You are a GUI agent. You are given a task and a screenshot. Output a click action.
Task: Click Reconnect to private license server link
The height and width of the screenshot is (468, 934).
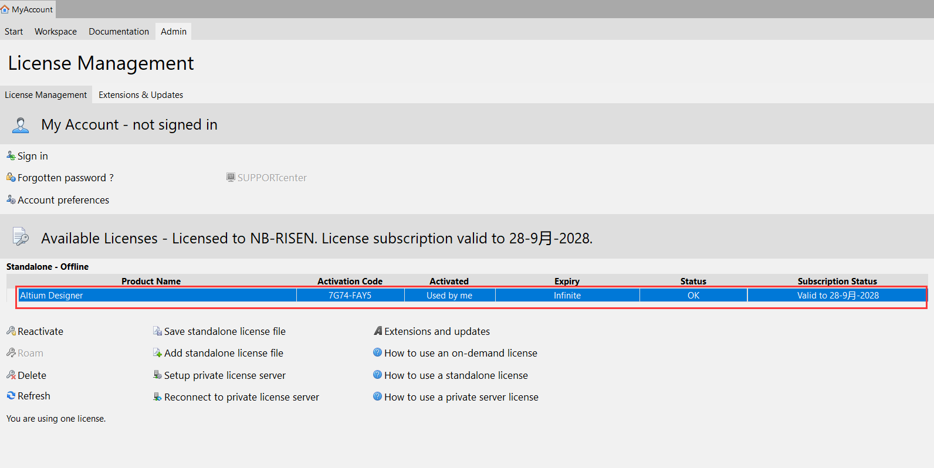click(242, 397)
